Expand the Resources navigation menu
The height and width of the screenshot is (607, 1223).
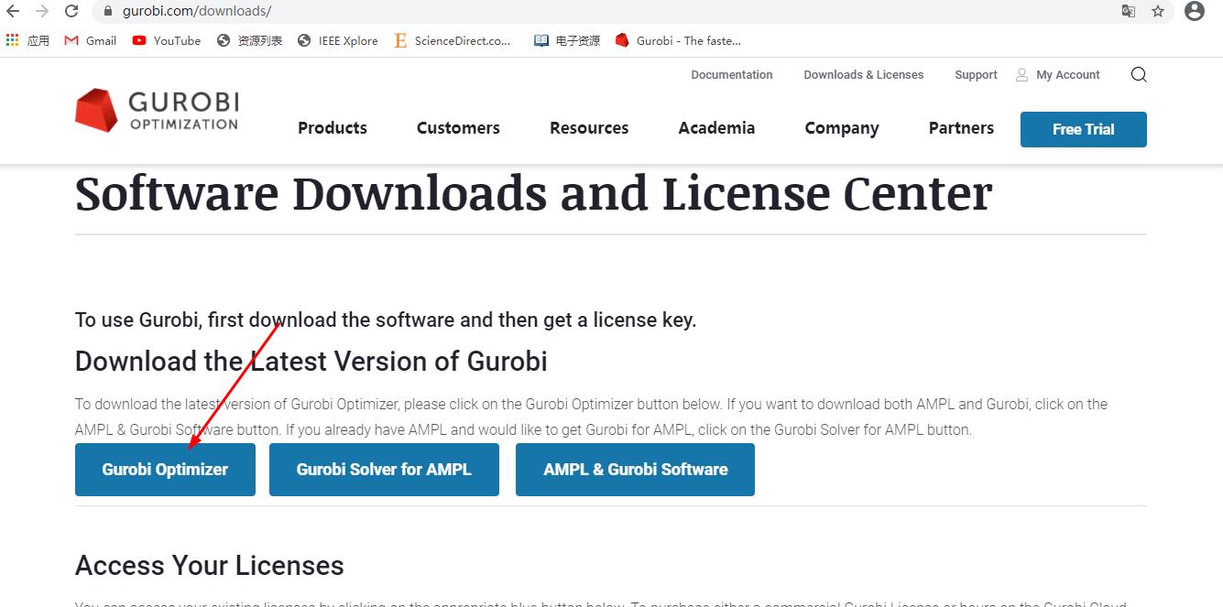click(588, 128)
